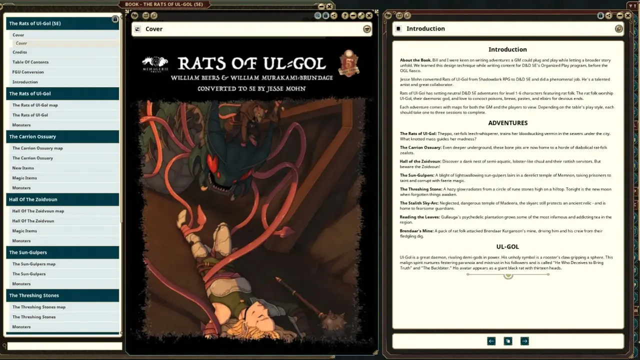Click the share icon in Introduction window

608,15
